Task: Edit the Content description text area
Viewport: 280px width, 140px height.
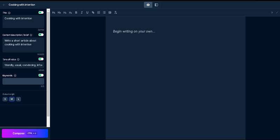Action: pos(23,45)
